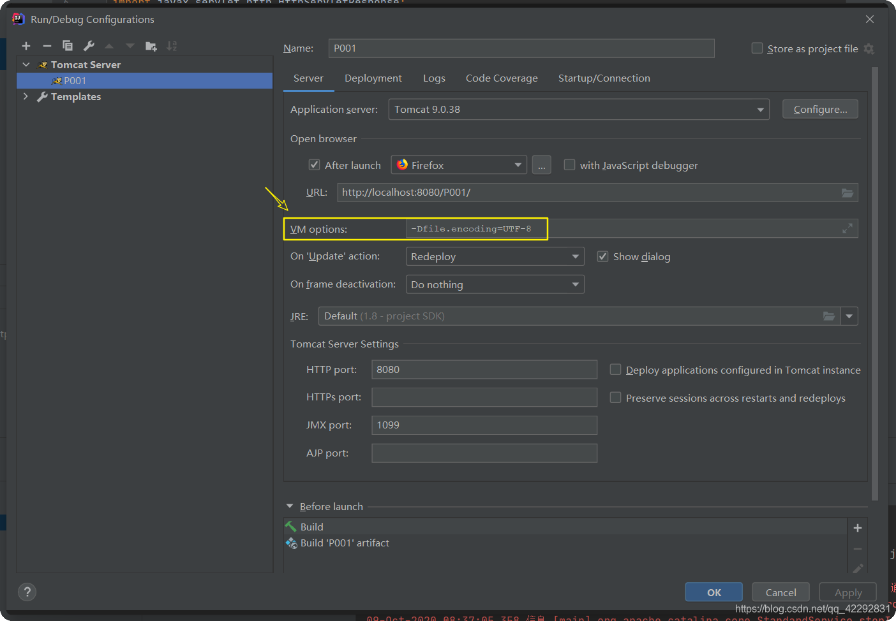This screenshot has width=896, height=621.
Task: Toggle the After launch checkbox
Action: [314, 165]
